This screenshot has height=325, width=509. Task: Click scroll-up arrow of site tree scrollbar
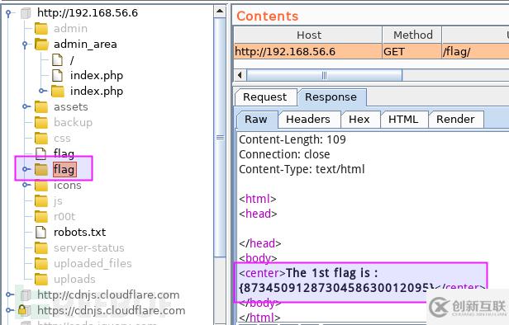[220, 12]
